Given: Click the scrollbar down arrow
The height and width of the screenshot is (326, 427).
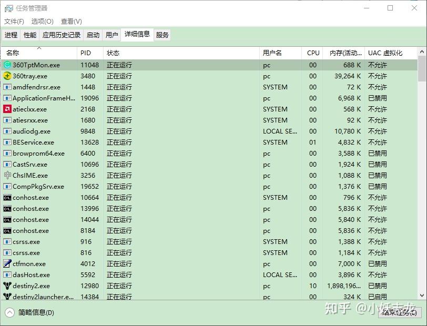Looking at the screenshot, I should (422, 295).
